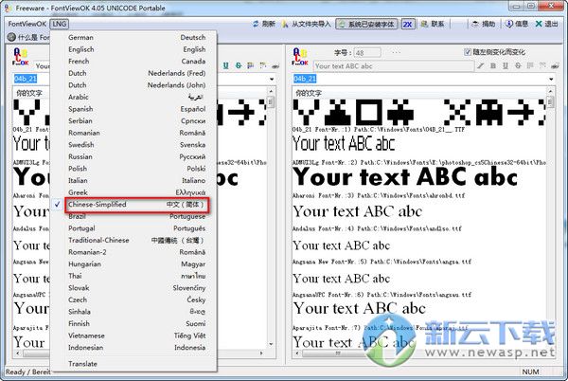
Task: Select Russian language entry
Action: tap(133, 156)
